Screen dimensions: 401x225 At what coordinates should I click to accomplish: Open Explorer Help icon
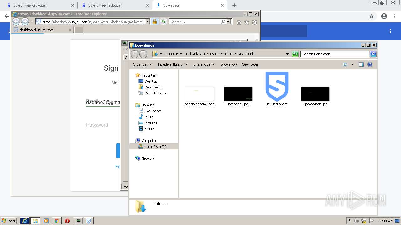point(370,64)
